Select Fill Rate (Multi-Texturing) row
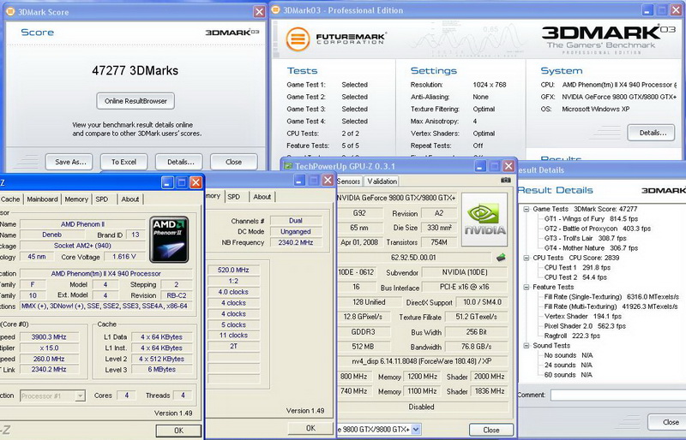 (x=611, y=306)
